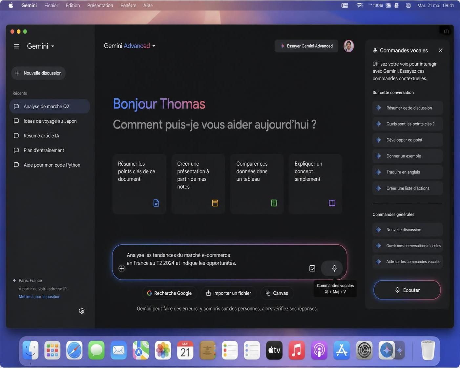Click the Apple logo menu
The width and height of the screenshot is (460, 368).
pyautogui.click(x=10, y=5)
